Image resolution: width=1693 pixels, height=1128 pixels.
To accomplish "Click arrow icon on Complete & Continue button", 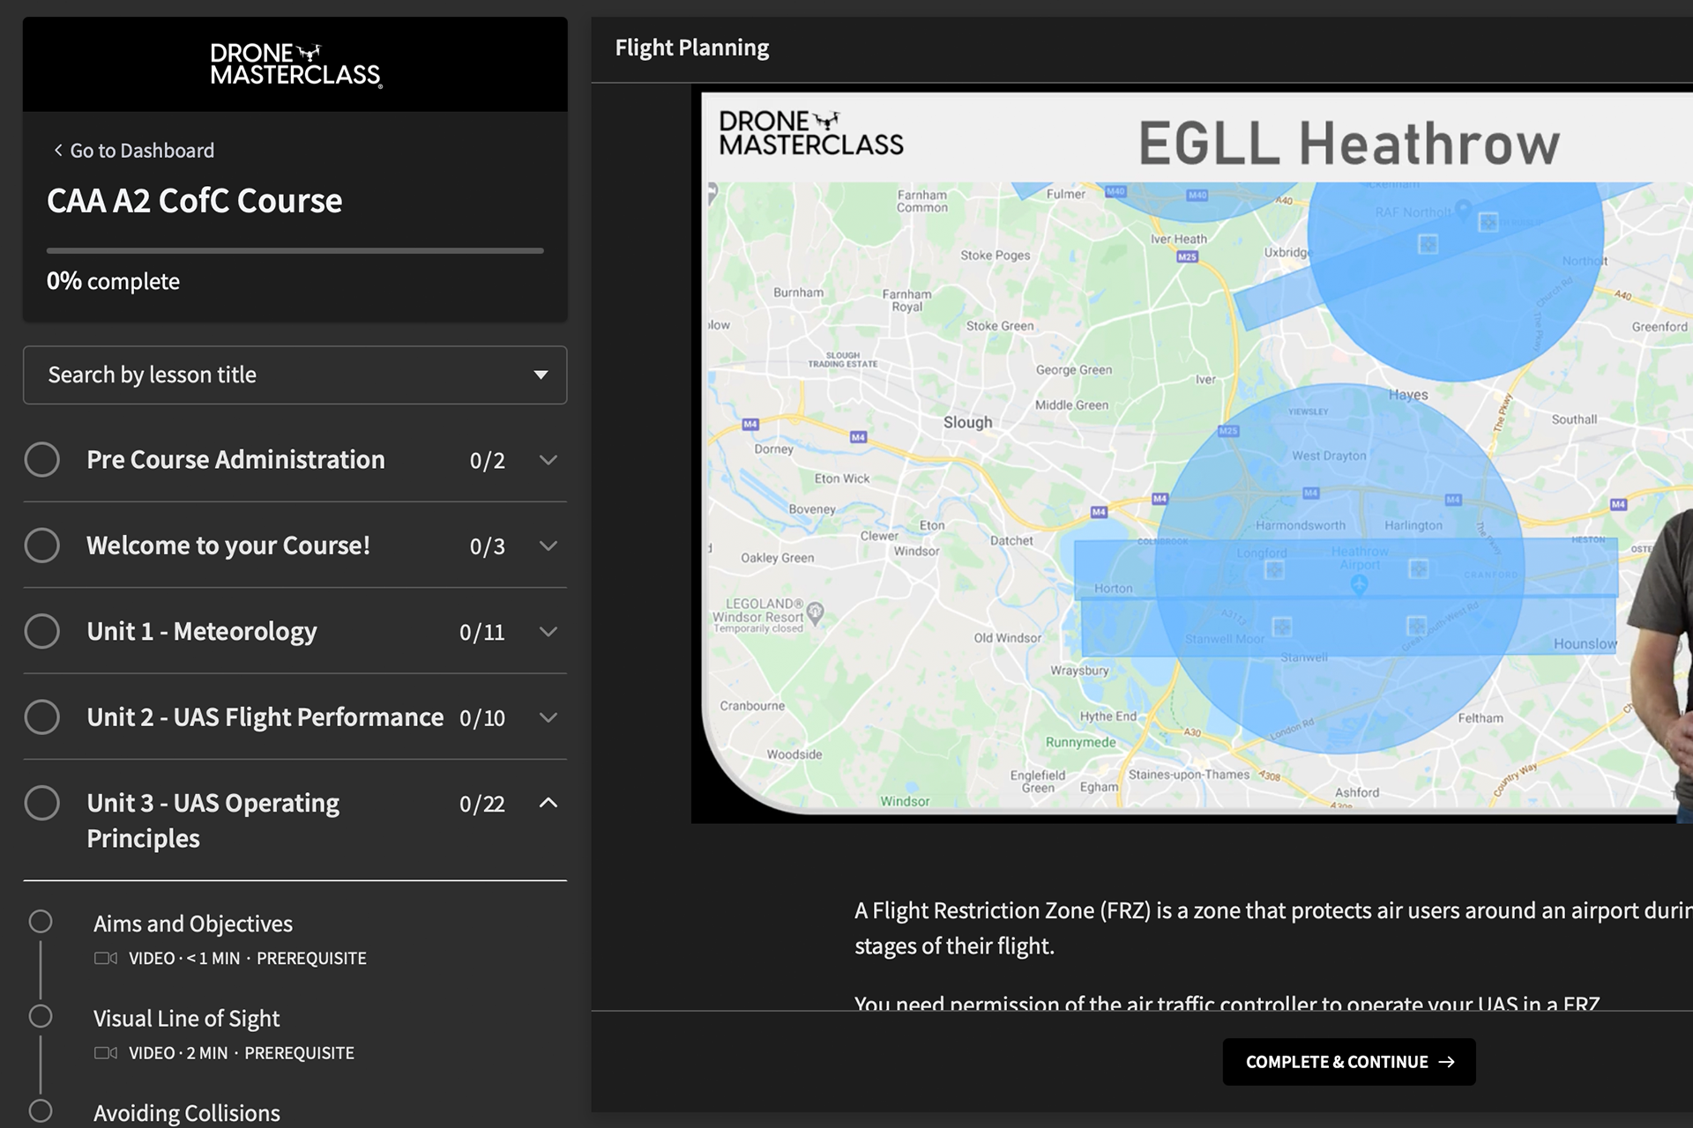I will (x=1447, y=1062).
